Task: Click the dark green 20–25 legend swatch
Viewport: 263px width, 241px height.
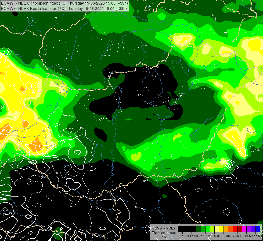Action: tap(199, 229)
